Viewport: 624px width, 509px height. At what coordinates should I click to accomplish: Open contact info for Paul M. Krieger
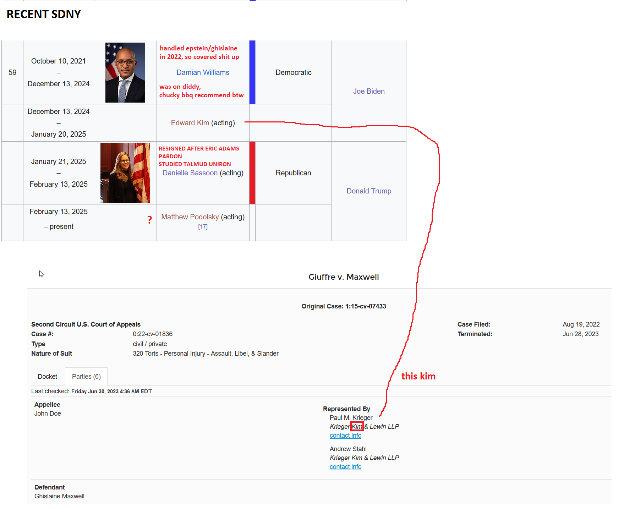345,436
